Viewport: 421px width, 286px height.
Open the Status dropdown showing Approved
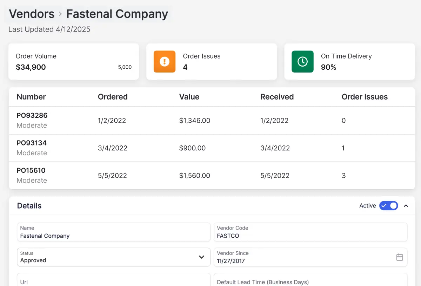114,257
